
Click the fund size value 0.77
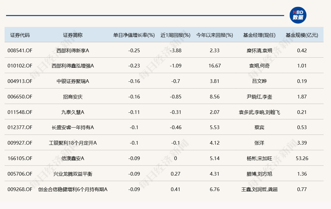[x=302, y=189]
